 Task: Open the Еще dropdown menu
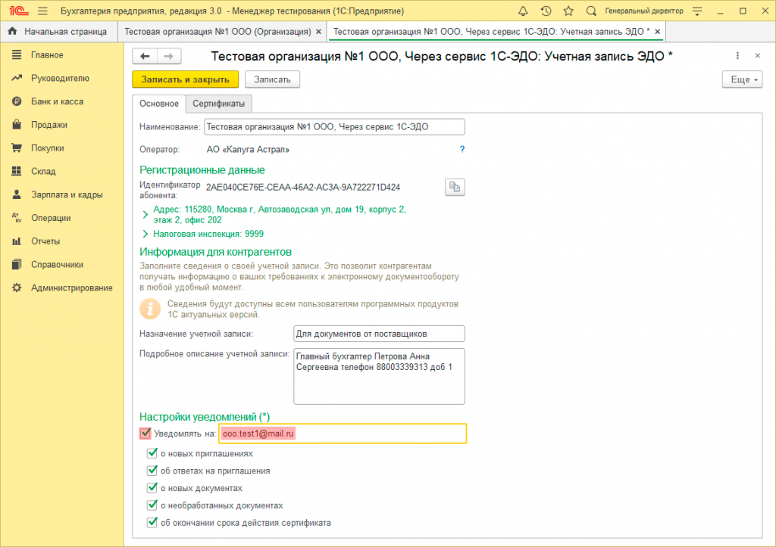click(x=742, y=79)
